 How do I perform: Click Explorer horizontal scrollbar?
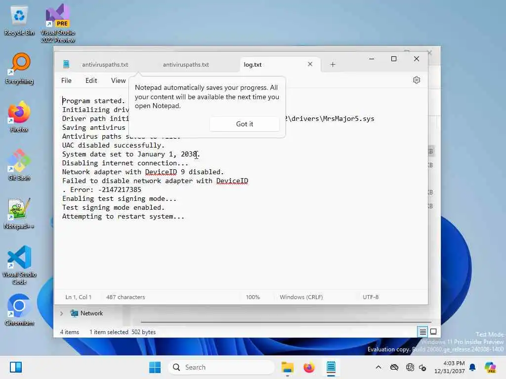pos(286,322)
